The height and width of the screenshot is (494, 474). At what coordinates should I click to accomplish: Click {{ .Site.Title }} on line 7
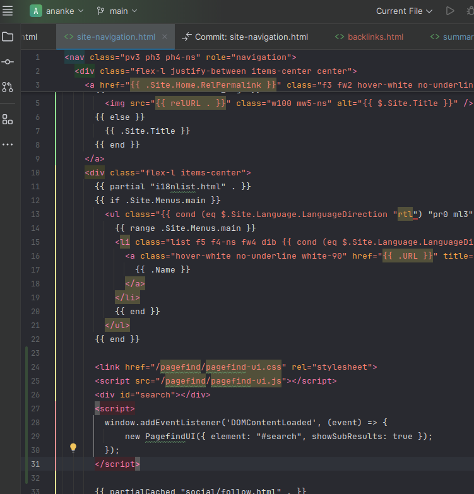[x=148, y=131]
